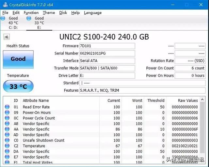Click status orb for Unsafe Shutdown Count row
The height and width of the screenshot is (167, 209).
point(7,140)
